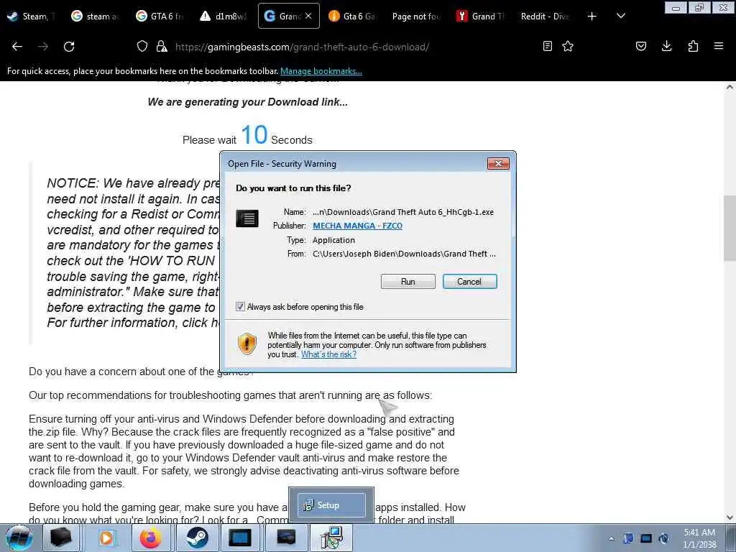Go back to the previous page
The width and height of the screenshot is (736, 552).
point(17,47)
